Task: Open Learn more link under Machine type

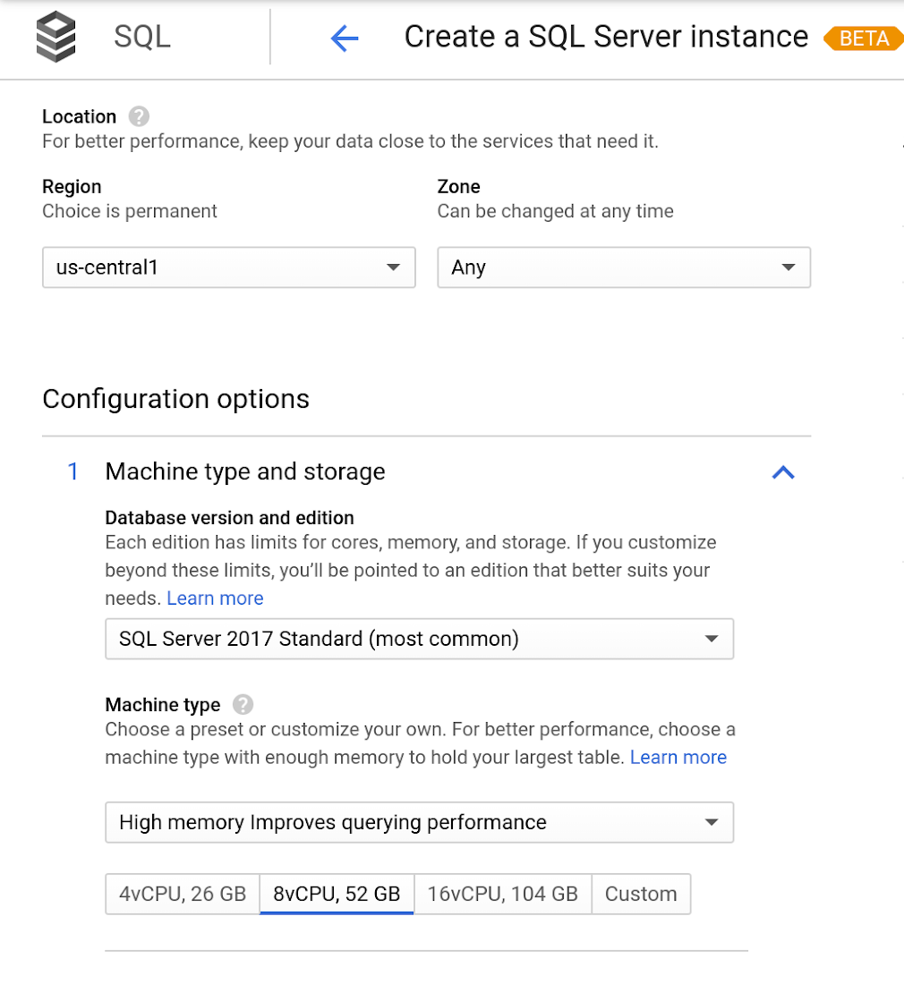Action: [x=678, y=758]
